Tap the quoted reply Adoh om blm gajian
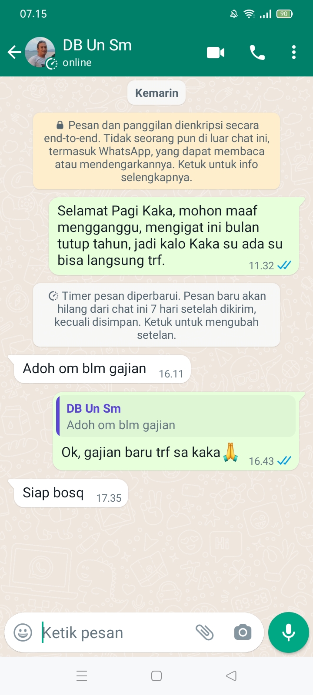This screenshot has height=695, width=313. pyautogui.click(x=176, y=416)
